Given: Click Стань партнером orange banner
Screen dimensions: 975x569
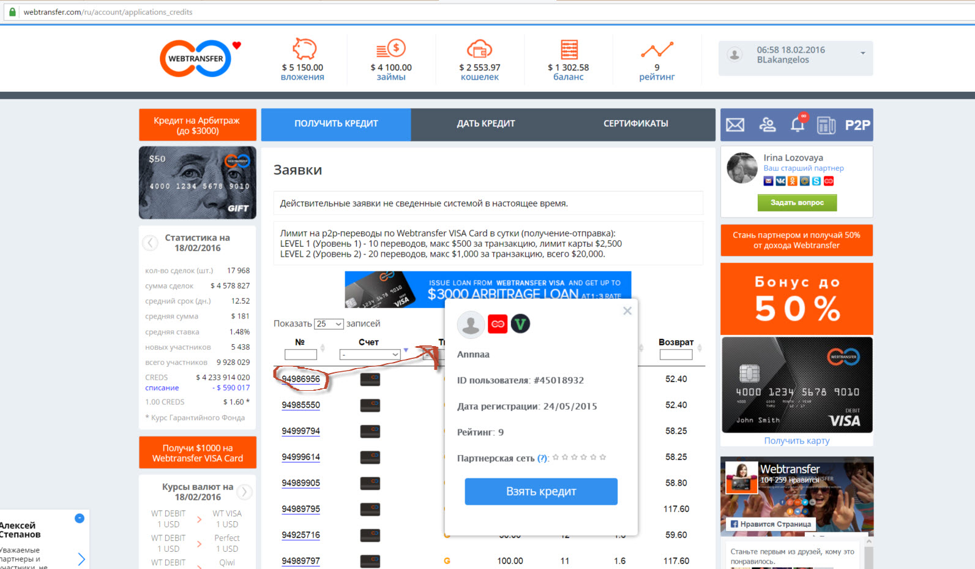Looking at the screenshot, I should point(796,240).
